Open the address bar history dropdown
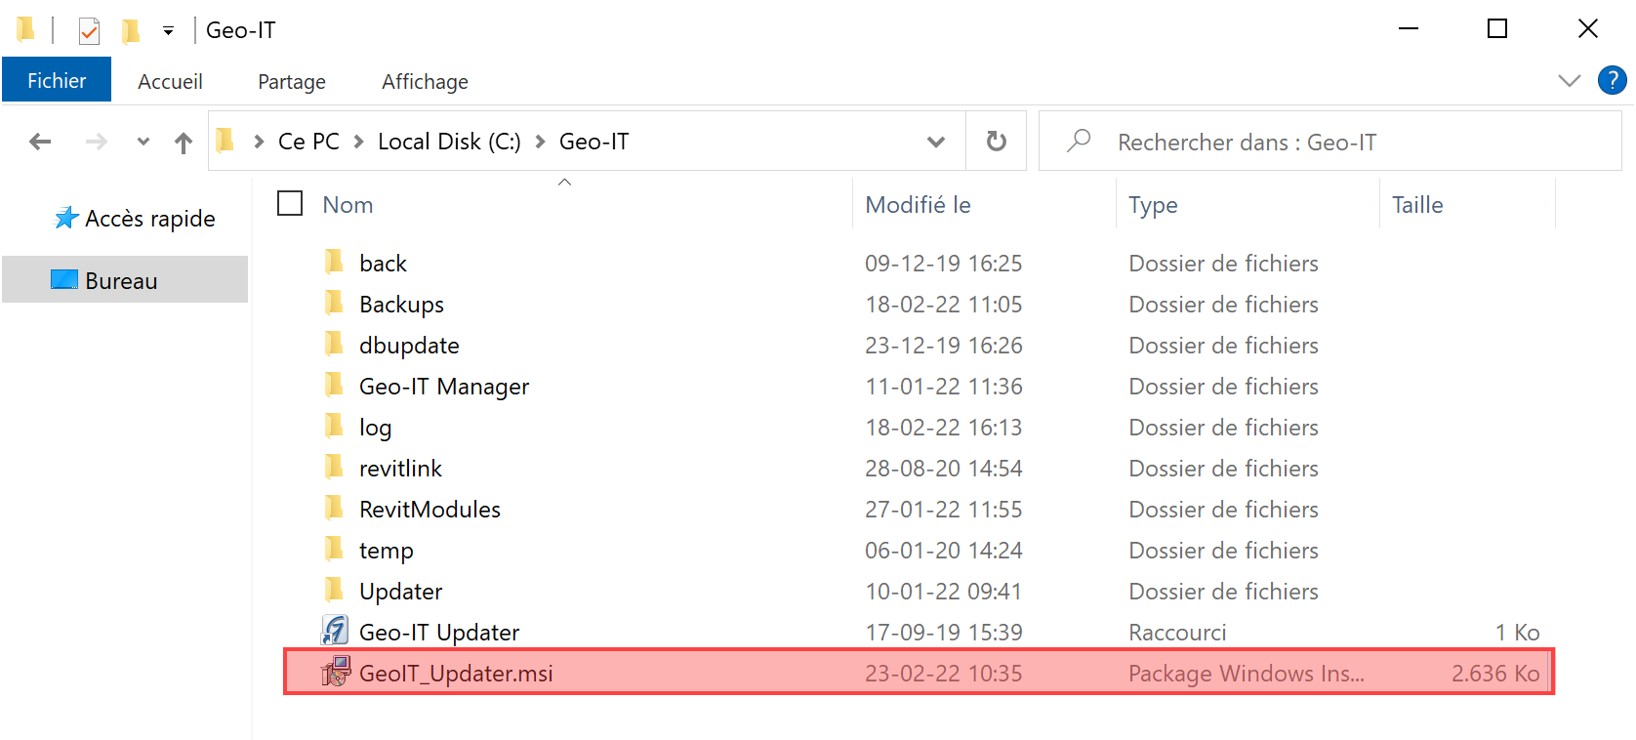Screen dimensions: 1636x740 pyautogui.click(x=936, y=142)
